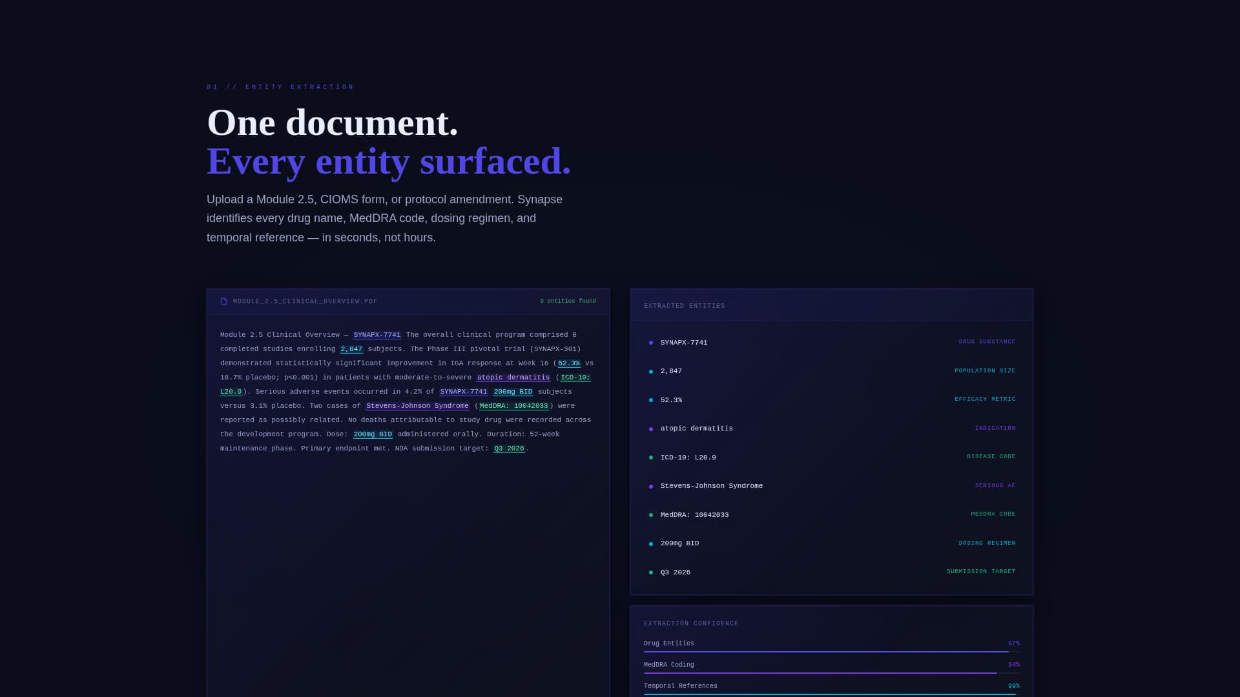Select the MODULE_2.5_CLINICAL_OVERVIEW.PDF file name
Screen dimensions: 1240x697
click(x=305, y=301)
